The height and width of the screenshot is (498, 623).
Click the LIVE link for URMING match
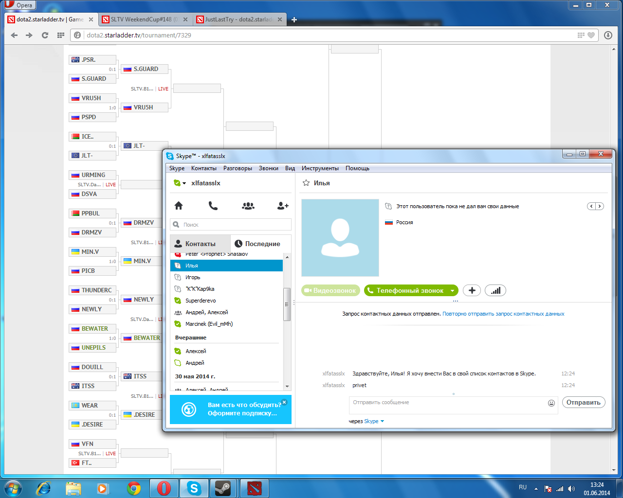point(110,184)
